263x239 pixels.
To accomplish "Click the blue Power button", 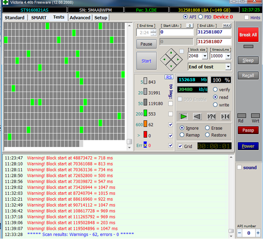I will click(x=248, y=146).
